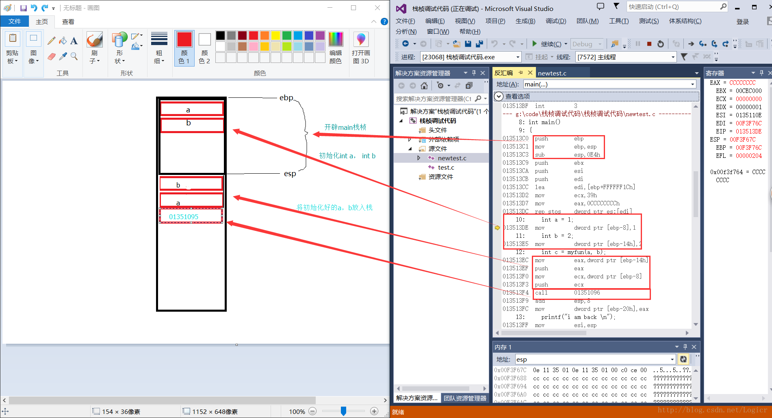The width and height of the screenshot is (772, 418).
Task: Click the sign-in link in Visual Studio
Action: pyautogui.click(x=742, y=22)
